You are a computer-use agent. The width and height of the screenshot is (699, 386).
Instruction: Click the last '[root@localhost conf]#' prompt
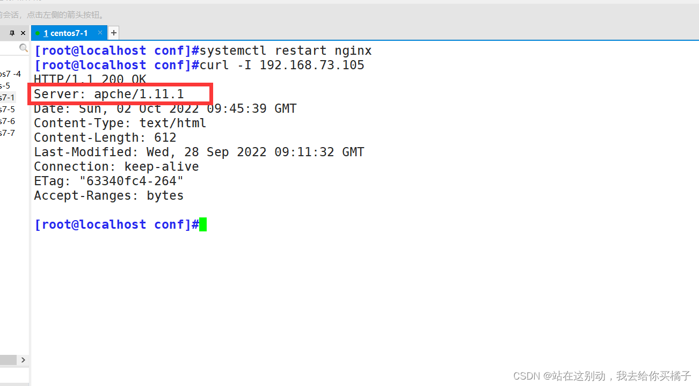tap(116, 224)
